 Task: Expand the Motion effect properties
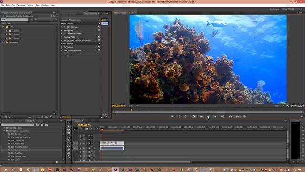[x=62, y=27]
